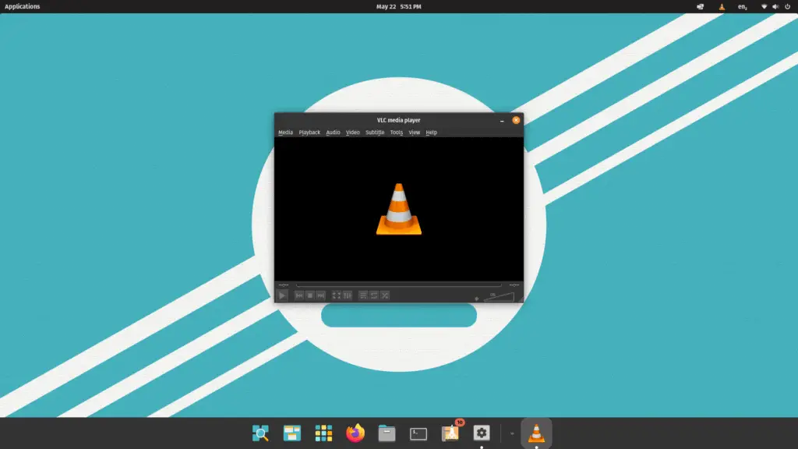Show VLC extended settings panel
This screenshot has height=449, width=798.
coord(347,295)
